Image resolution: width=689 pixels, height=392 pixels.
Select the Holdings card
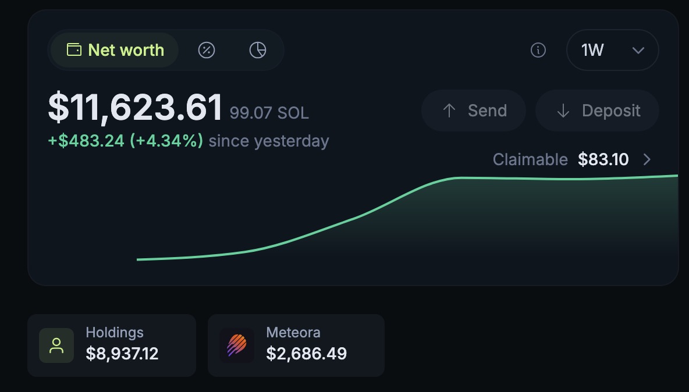[x=112, y=345]
